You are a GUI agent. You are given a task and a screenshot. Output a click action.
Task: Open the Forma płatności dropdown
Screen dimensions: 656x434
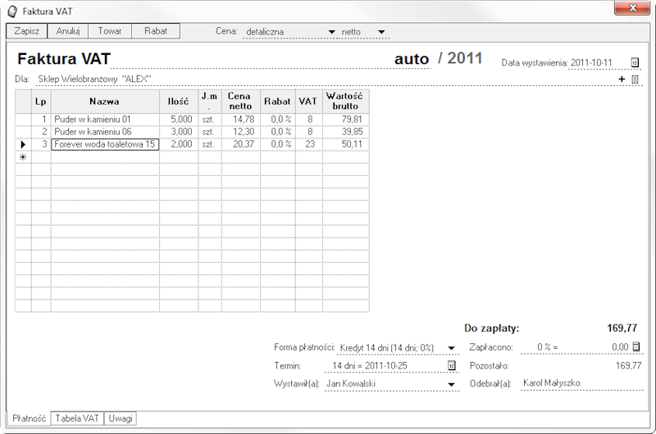(451, 347)
